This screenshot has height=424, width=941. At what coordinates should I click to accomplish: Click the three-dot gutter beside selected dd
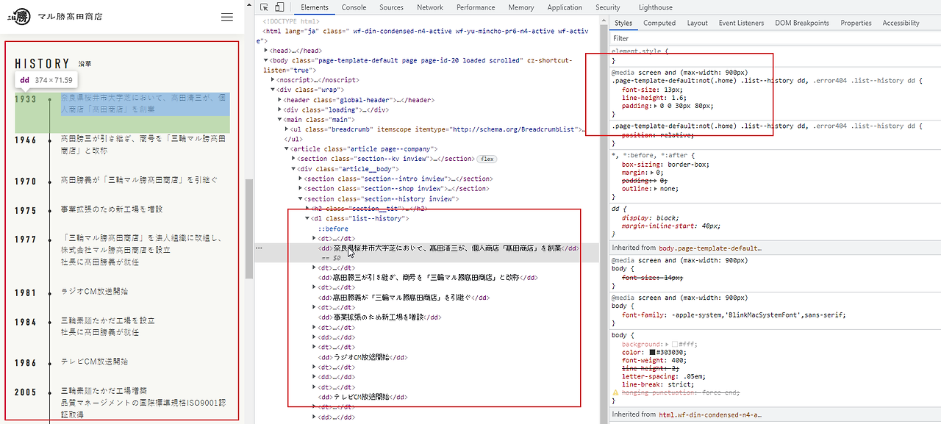[x=258, y=248]
